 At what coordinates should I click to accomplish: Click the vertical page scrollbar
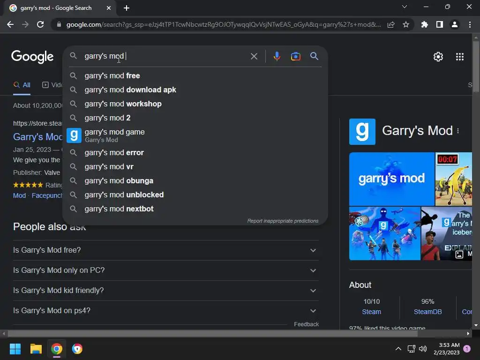click(476, 67)
